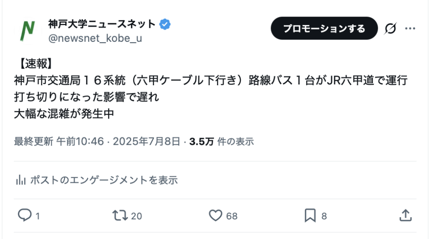
Task: Open the 神戸大学ニュースネット display name link
Action: [x=102, y=24]
